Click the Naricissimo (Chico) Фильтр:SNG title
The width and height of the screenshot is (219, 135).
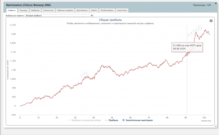click(x=28, y=5)
